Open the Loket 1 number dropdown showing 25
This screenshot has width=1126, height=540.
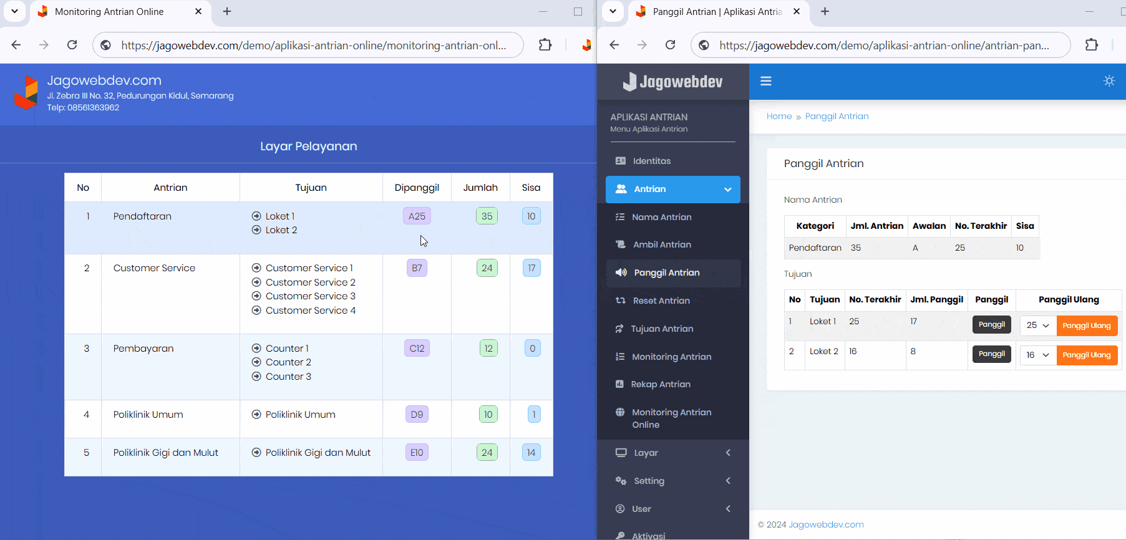(x=1038, y=325)
